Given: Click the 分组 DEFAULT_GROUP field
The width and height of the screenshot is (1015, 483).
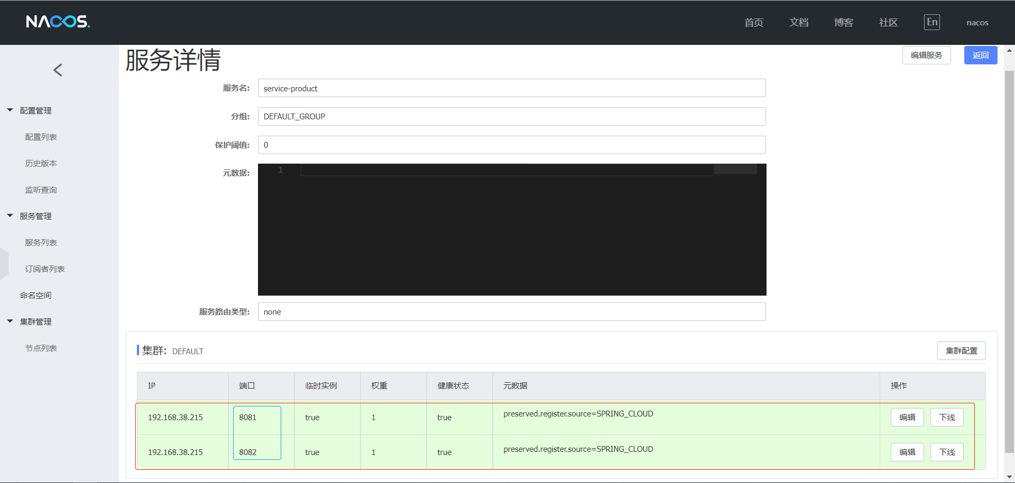Looking at the screenshot, I should (x=512, y=116).
